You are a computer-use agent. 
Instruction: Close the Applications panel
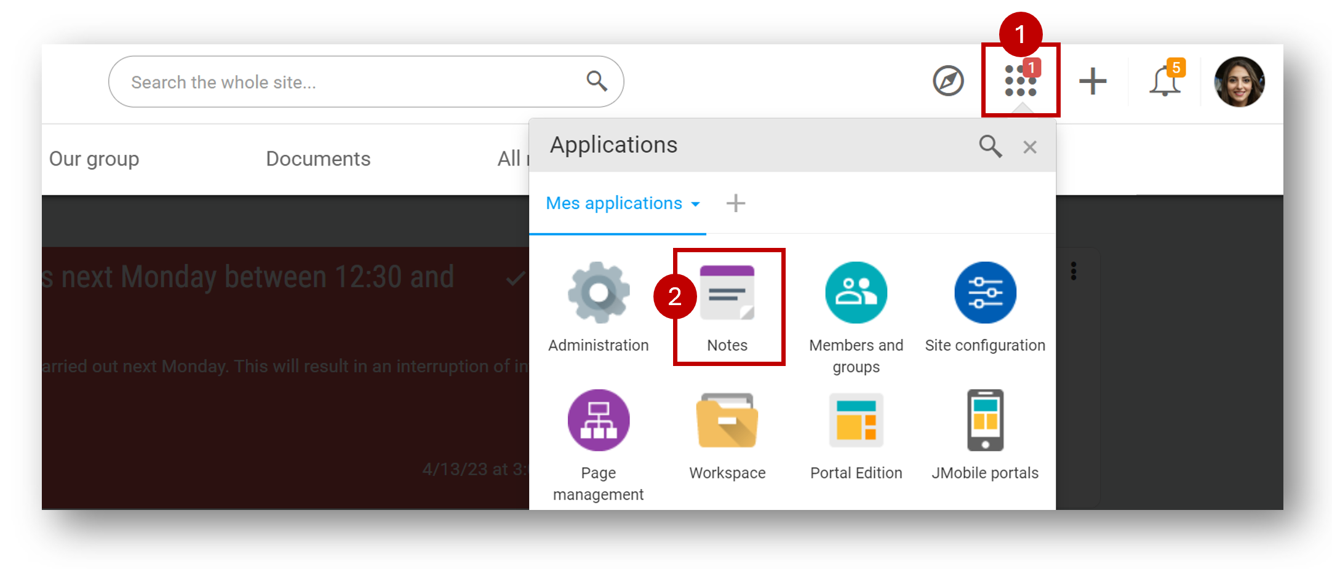click(x=1030, y=147)
